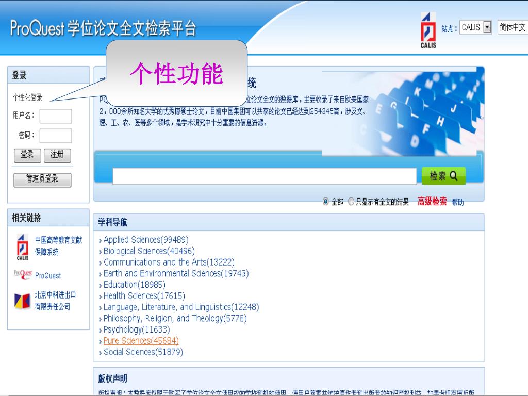The image size is (528, 396).
Task: Click the 相关链接 panel heading
Action: click(x=26, y=218)
